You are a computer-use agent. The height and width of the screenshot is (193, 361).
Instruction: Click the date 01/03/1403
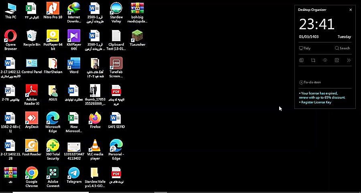pos(309,37)
